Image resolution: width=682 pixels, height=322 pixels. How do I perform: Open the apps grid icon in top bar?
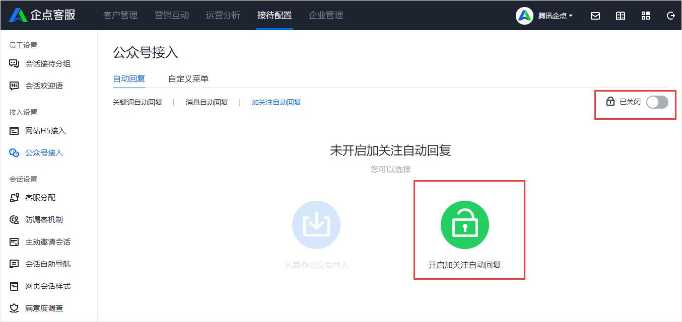pyautogui.click(x=646, y=16)
